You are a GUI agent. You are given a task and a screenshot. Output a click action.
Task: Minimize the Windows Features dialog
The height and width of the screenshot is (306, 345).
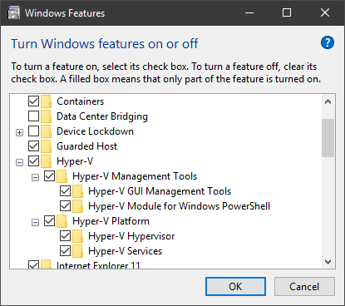(249, 12)
